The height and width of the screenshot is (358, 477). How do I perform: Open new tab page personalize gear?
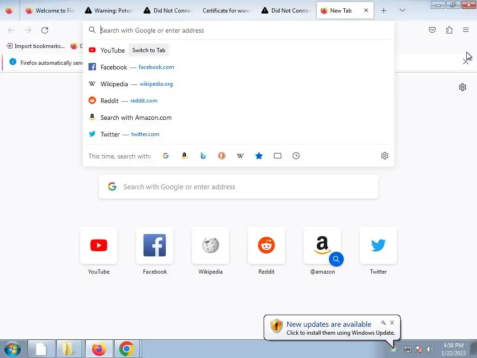[463, 87]
